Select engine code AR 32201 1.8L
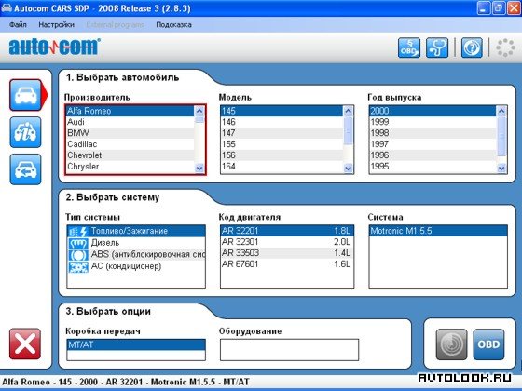The image size is (522, 391). tap(287, 231)
